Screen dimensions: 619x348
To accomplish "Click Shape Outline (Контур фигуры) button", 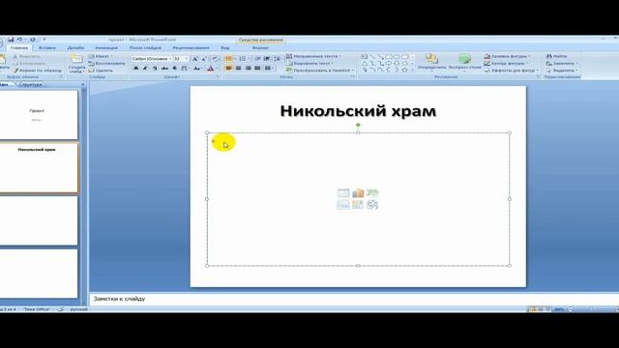I will [x=506, y=63].
